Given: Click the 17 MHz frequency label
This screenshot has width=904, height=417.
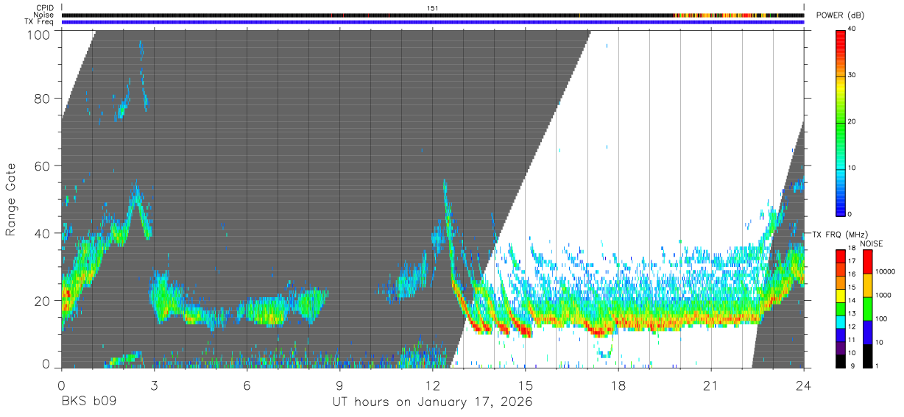Looking at the screenshot, I should click(x=852, y=261).
